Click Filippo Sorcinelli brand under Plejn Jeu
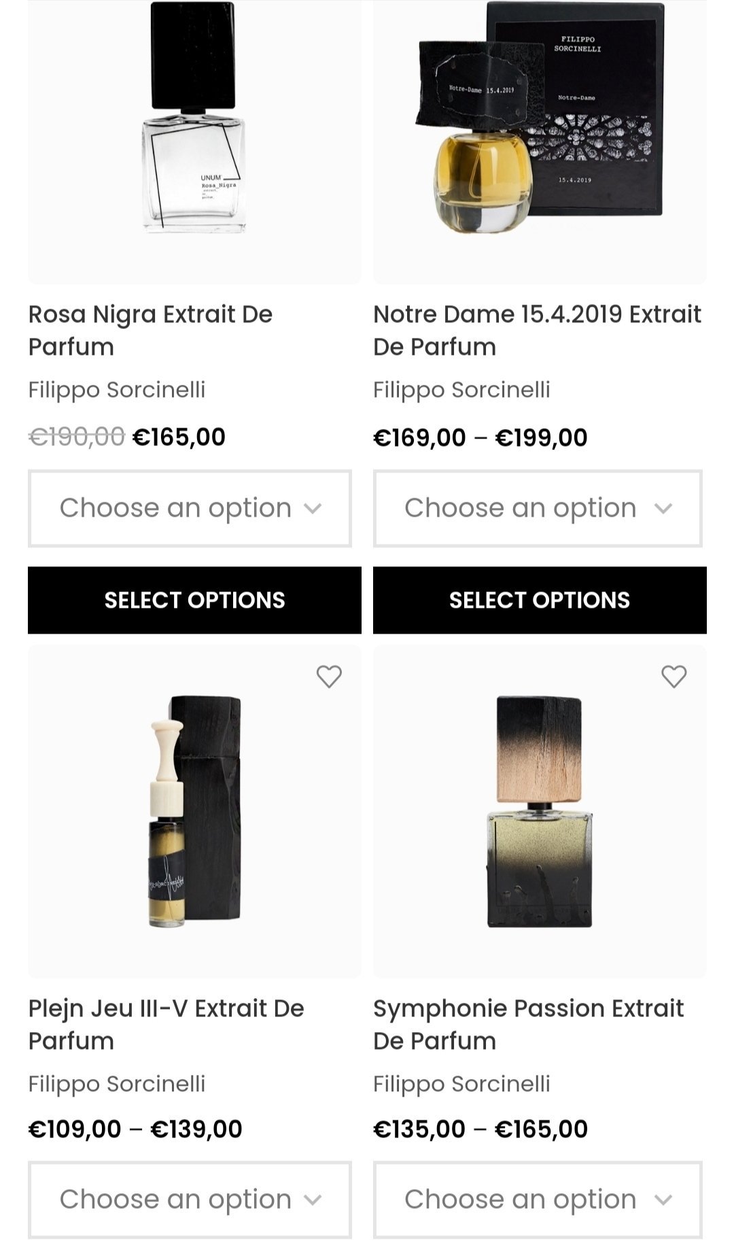734x1251 pixels. (x=117, y=1084)
